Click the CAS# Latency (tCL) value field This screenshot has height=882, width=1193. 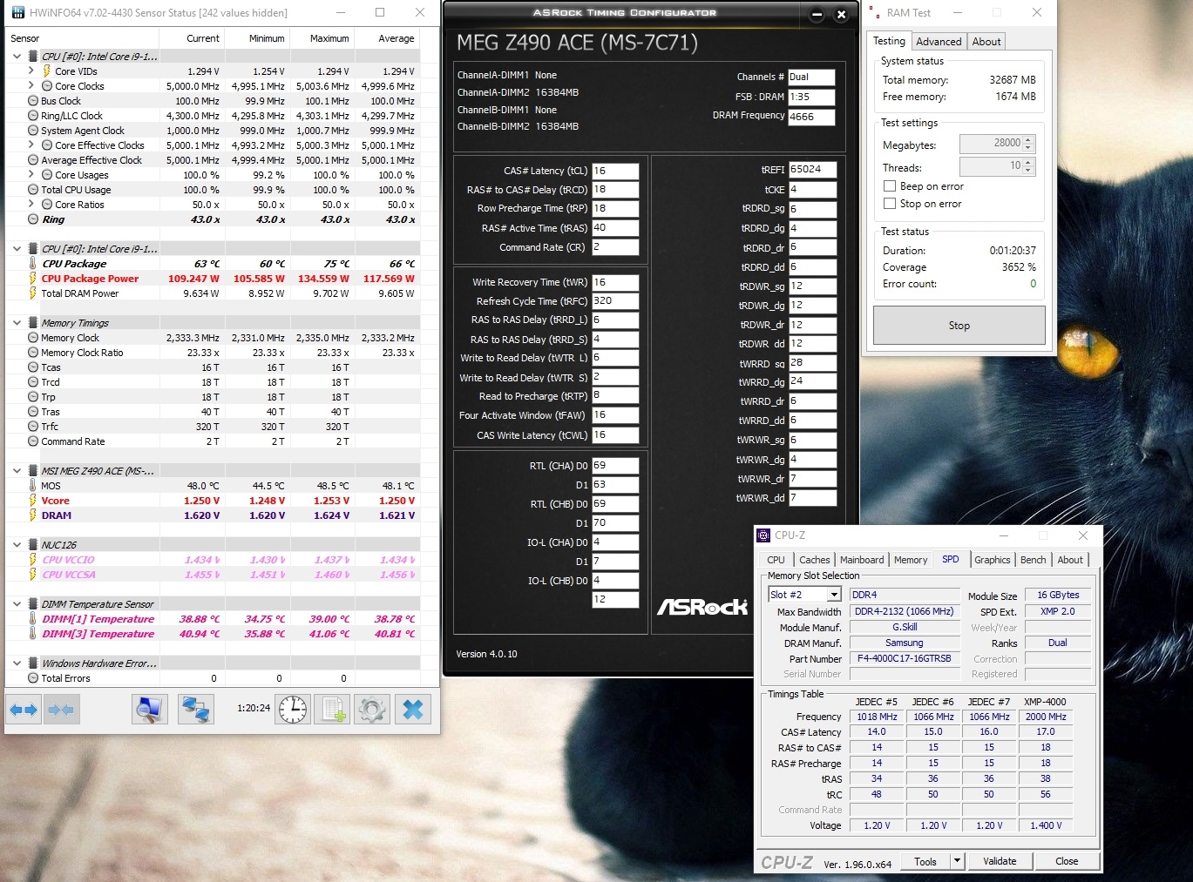tap(615, 171)
